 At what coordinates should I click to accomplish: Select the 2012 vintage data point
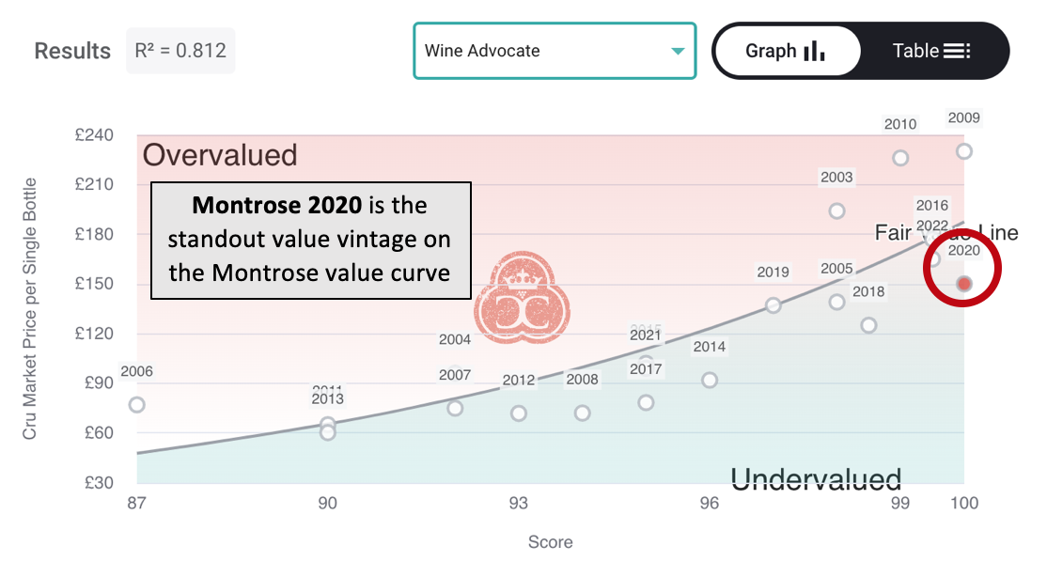518,413
